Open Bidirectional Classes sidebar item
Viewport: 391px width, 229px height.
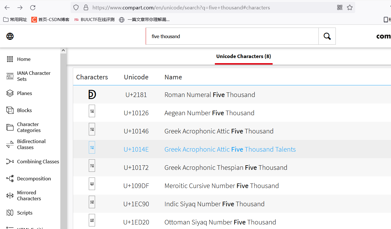point(31,145)
